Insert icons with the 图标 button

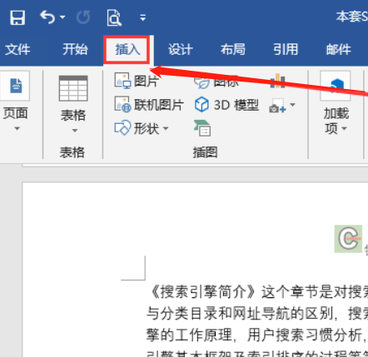point(216,82)
